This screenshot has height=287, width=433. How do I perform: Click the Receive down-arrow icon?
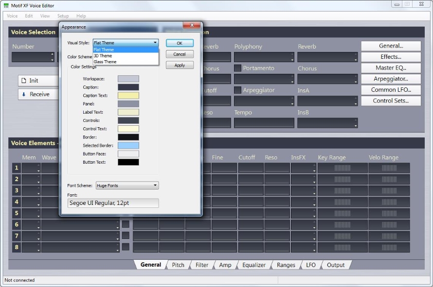24,94
